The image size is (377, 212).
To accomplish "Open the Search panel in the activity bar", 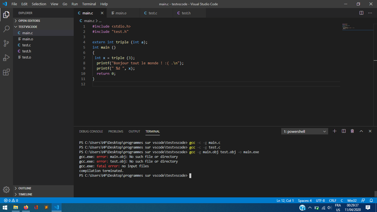I will click(x=6, y=29).
